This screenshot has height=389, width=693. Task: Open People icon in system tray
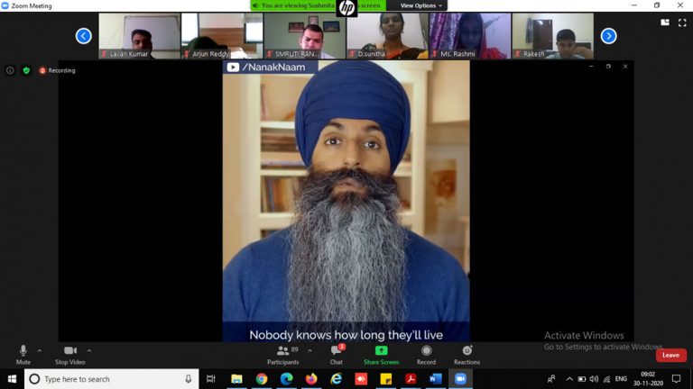tap(551, 379)
